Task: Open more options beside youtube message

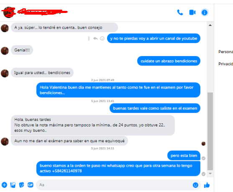Action: tap(89, 38)
